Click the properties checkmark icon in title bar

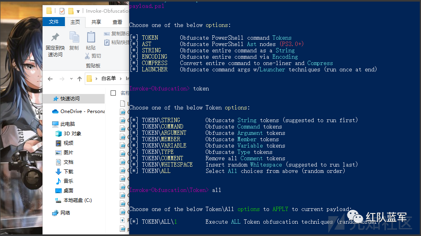(x=62, y=11)
